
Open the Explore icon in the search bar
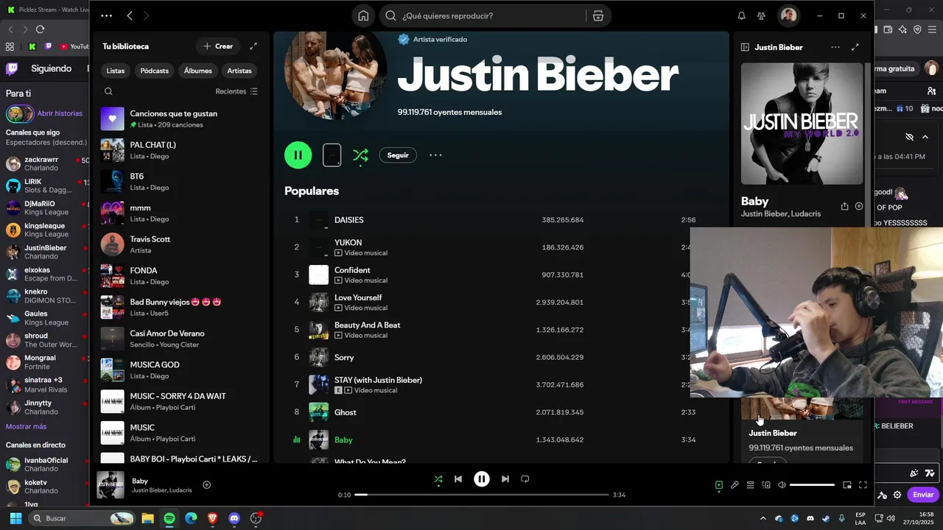pos(598,15)
